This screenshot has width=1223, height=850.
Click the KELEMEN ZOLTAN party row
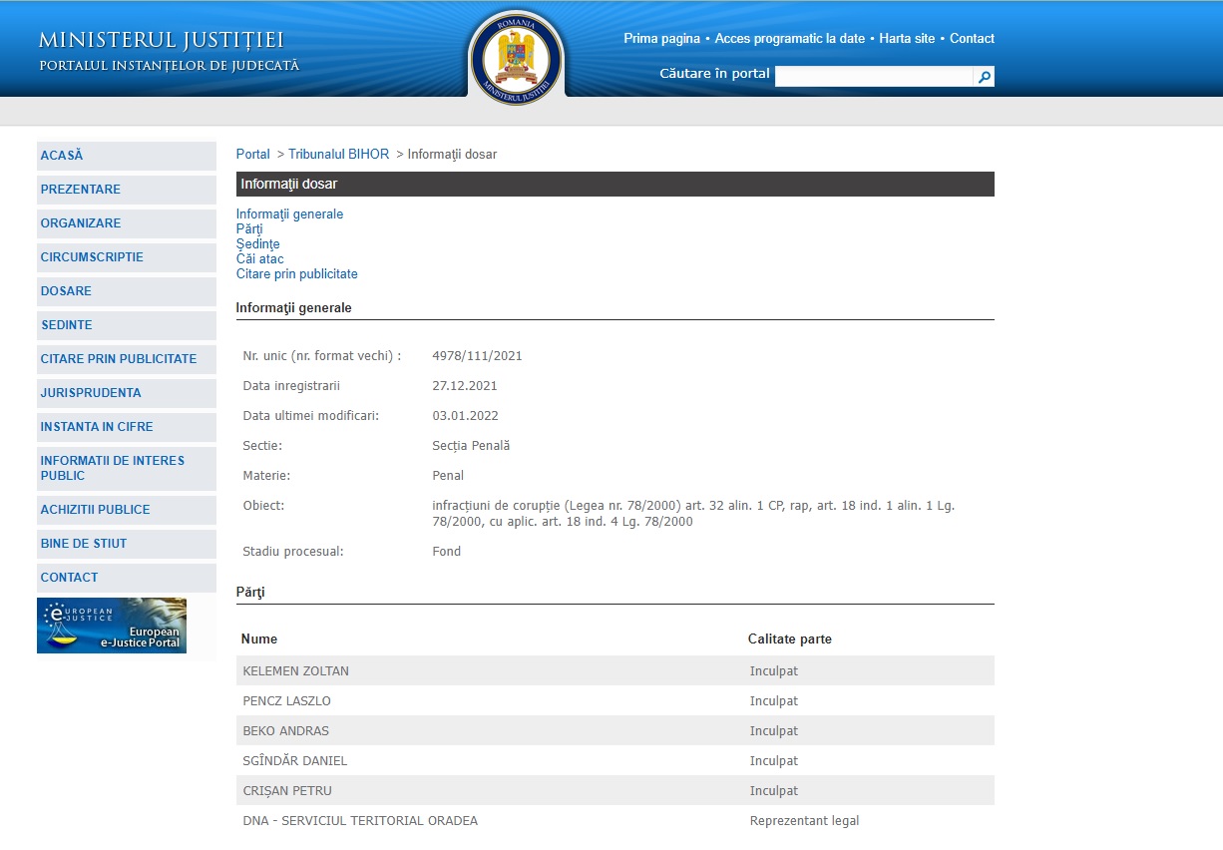[615, 670]
